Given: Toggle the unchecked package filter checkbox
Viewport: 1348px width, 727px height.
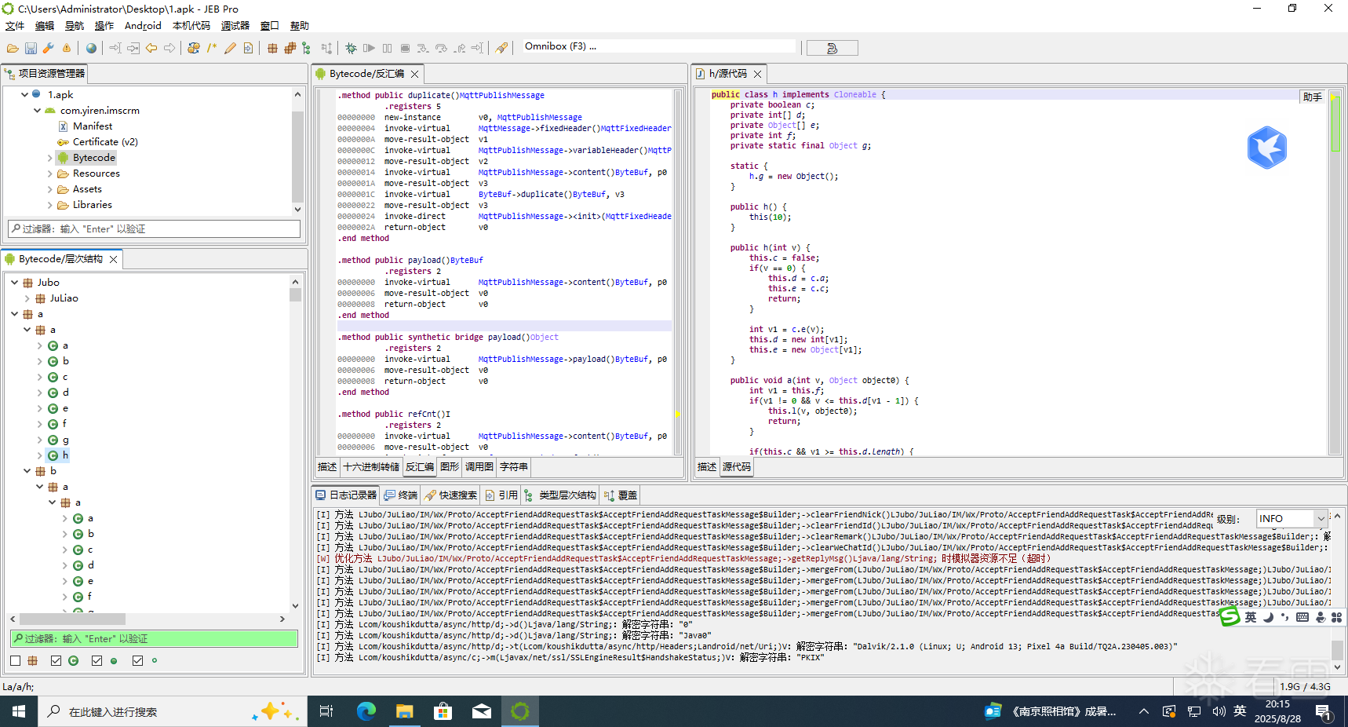Looking at the screenshot, I should (16, 661).
